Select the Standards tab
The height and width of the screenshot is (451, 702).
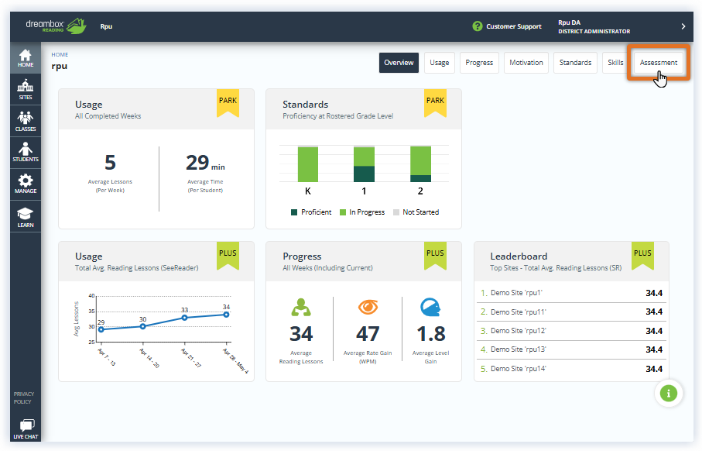coord(574,63)
